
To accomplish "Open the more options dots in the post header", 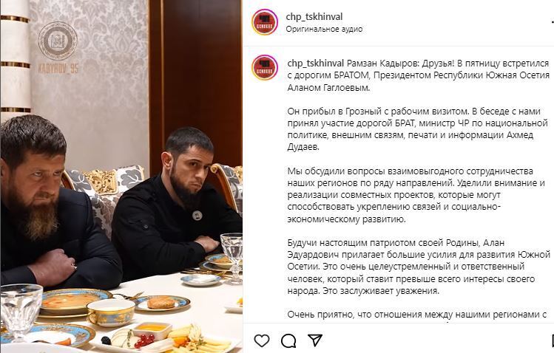I will pos(552,23).
